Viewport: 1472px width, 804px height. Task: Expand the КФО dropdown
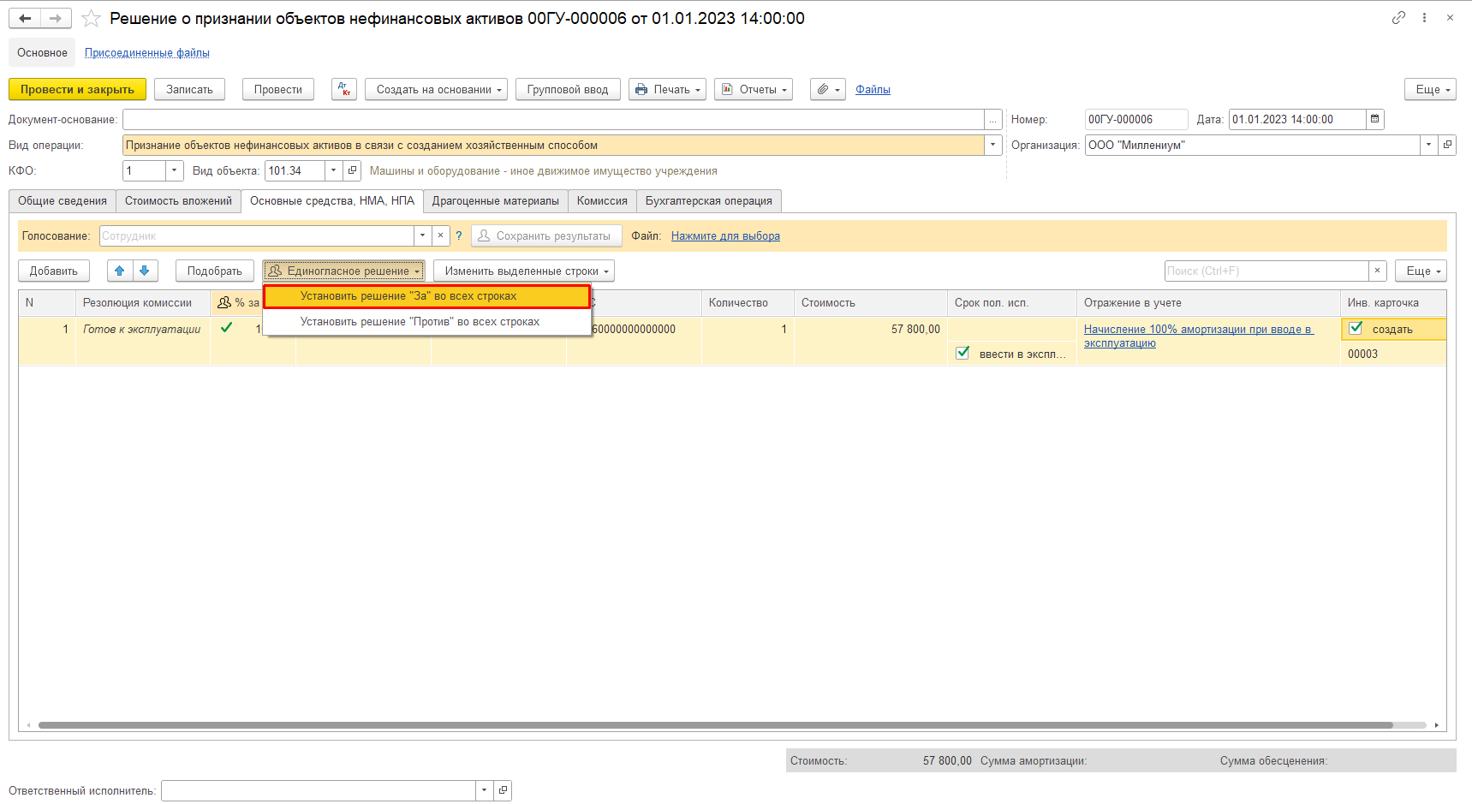click(x=175, y=170)
